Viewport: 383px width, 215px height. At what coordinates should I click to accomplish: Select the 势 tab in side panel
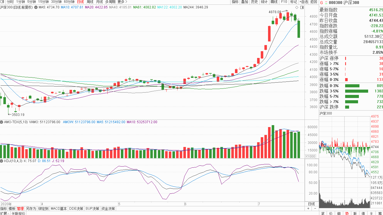tap(347, 213)
